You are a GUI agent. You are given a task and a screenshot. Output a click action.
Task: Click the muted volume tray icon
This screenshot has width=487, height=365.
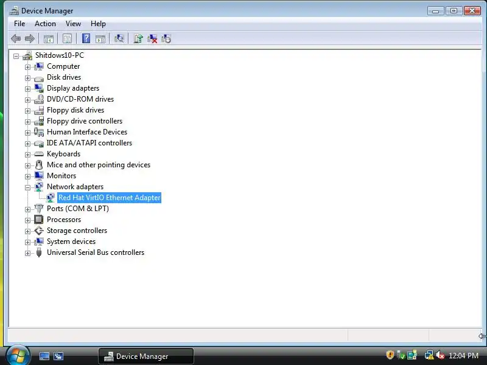pyautogui.click(x=440, y=355)
